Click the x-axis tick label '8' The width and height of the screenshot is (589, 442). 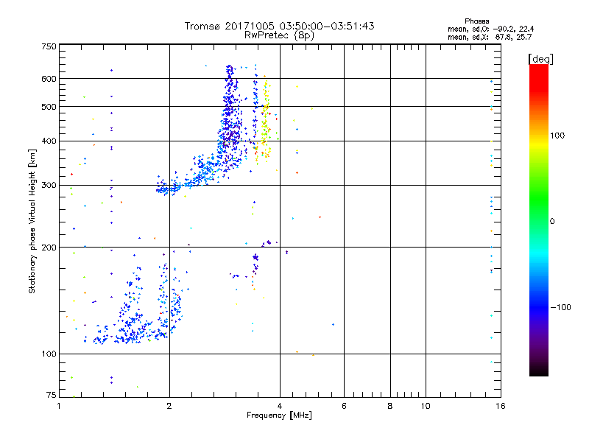[x=390, y=406]
